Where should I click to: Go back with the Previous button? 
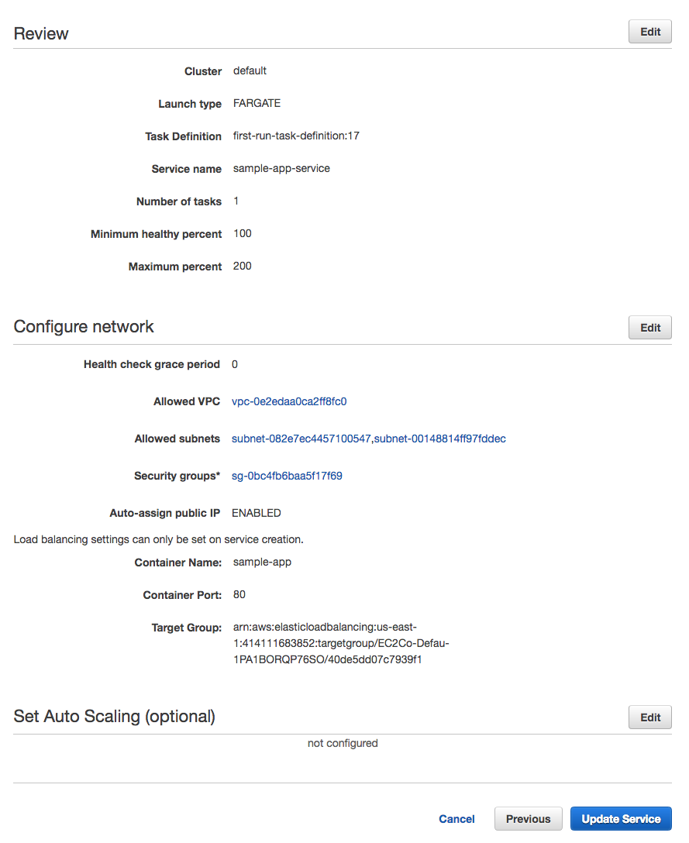(528, 819)
